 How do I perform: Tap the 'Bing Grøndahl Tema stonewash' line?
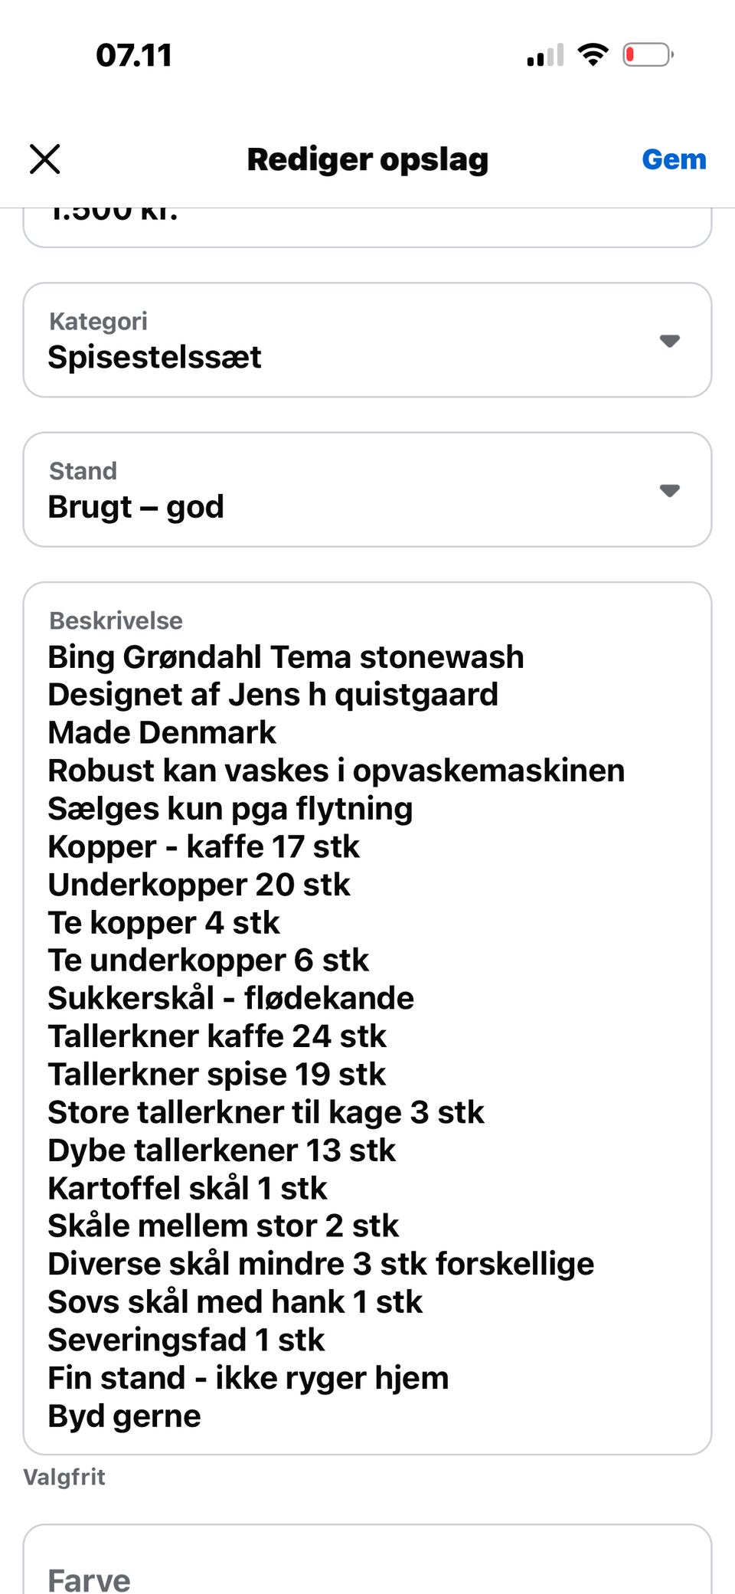point(286,657)
